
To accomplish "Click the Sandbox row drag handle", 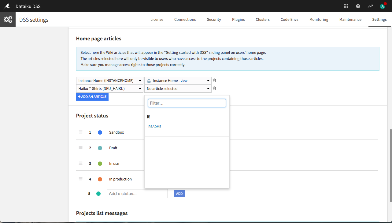I will pyautogui.click(x=81, y=132).
